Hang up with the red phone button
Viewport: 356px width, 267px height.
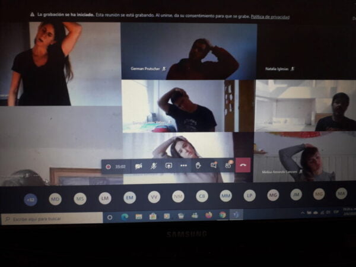[x=243, y=165]
